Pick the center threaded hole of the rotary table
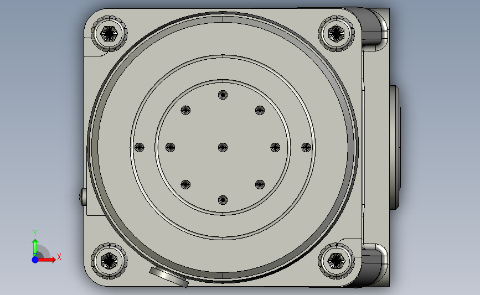The height and width of the screenshot is (295, 480). (x=223, y=147)
